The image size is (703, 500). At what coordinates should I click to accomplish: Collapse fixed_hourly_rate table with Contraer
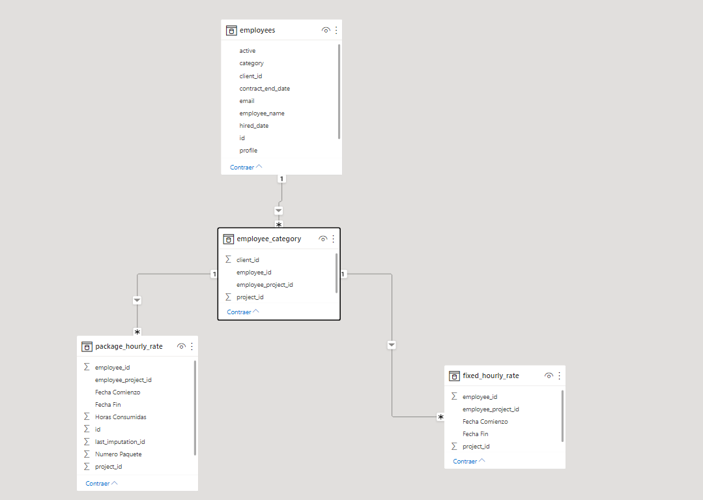[x=469, y=461]
